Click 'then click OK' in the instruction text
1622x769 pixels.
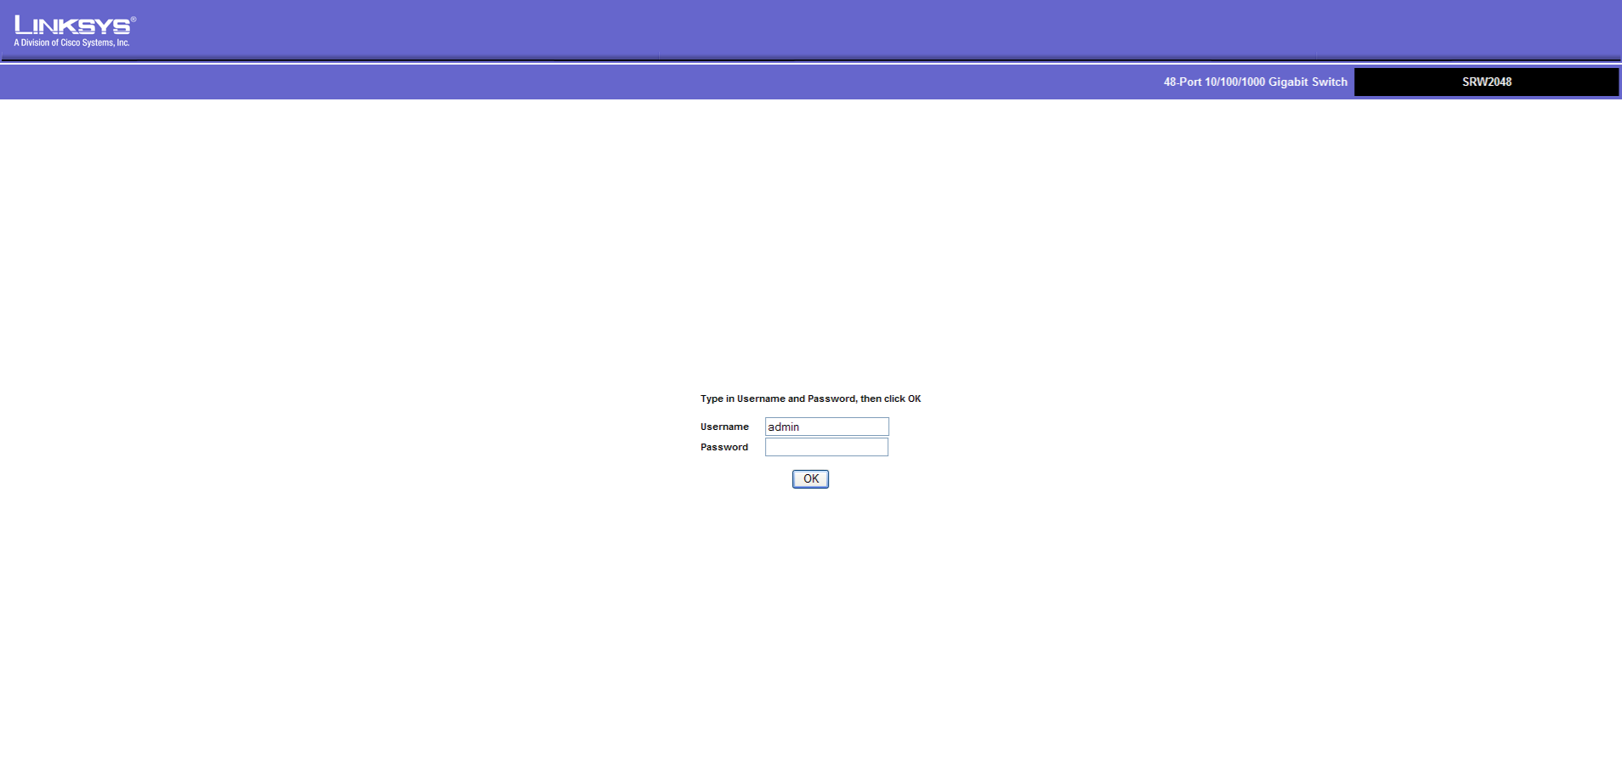[x=890, y=399]
